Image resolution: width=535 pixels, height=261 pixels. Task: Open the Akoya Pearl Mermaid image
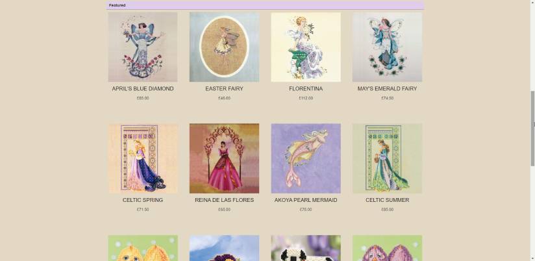[x=306, y=158]
